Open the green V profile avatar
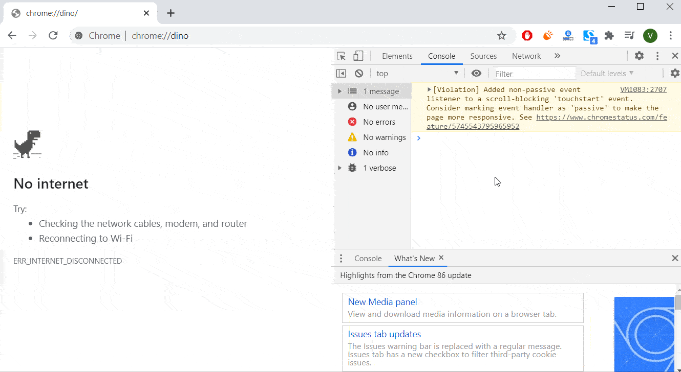The width and height of the screenshot is (681, 372). pyautogui.click(x=650, y=35)
